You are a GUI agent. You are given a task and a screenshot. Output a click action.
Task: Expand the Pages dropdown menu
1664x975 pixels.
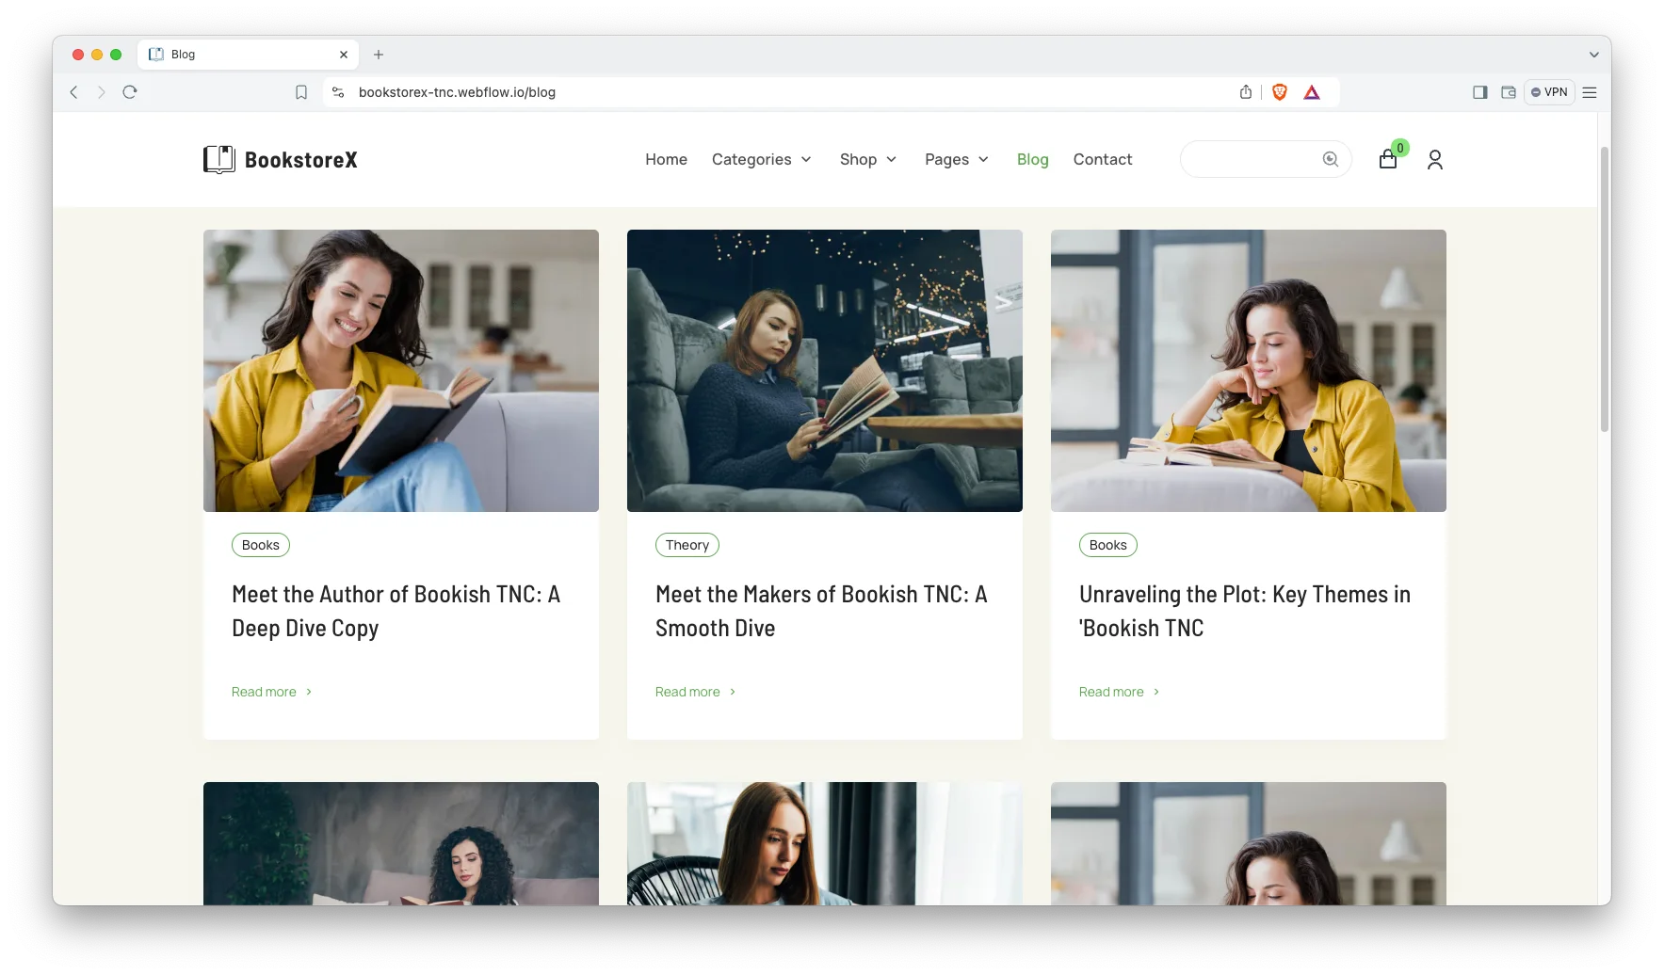(x=956, y=160)
